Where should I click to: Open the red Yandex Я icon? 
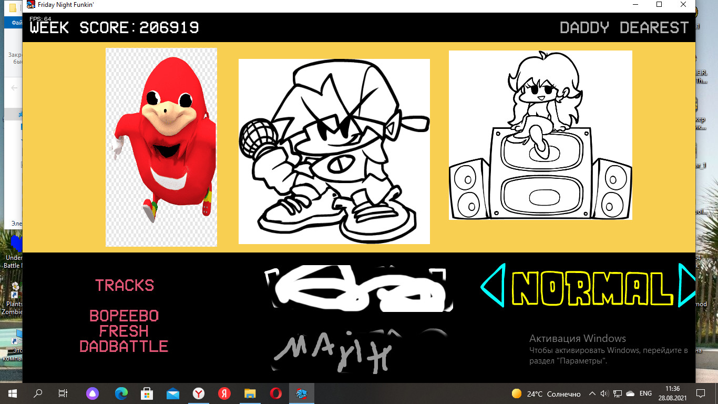(224, 393)
